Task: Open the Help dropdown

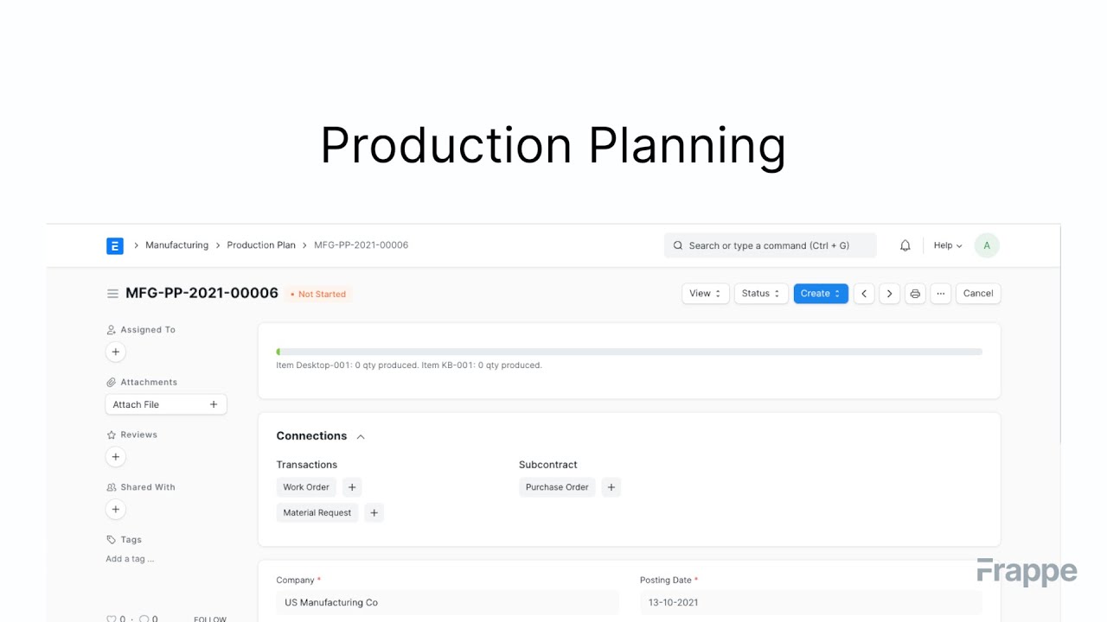Action: [x=948, y=245]
